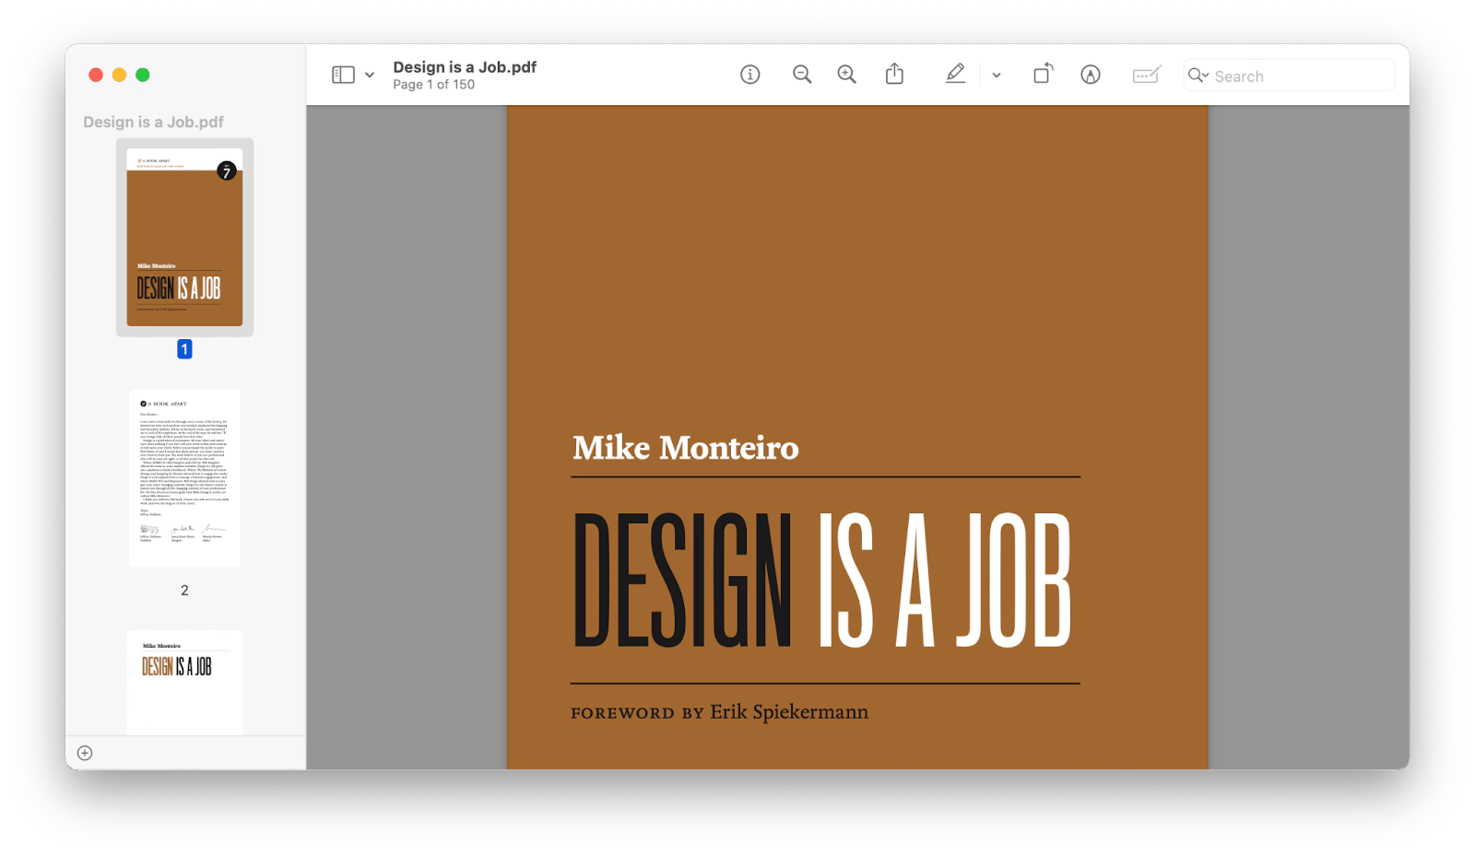This screenshot has height=856, width=1475.
Task: Close the Preview window with red button
Action: click(x=96, y=75)
